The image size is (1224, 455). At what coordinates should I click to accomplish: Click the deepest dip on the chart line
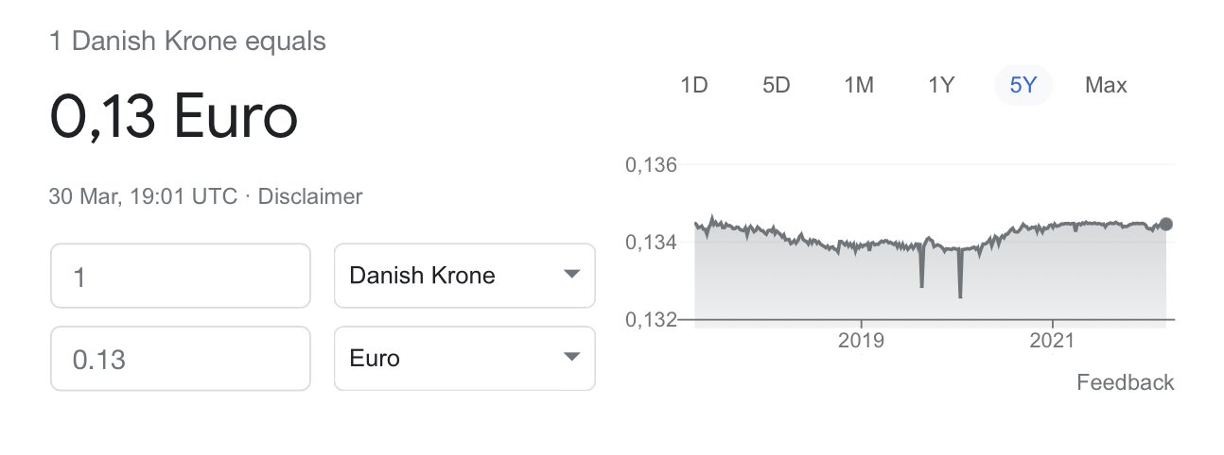click(960, 296)
